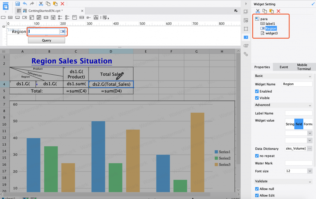The height and width of the screenshot is (199, 316).
Task: Select the Combo Box widget tool in toolbar
Action: pyautogui.click(x=25, y=18)
